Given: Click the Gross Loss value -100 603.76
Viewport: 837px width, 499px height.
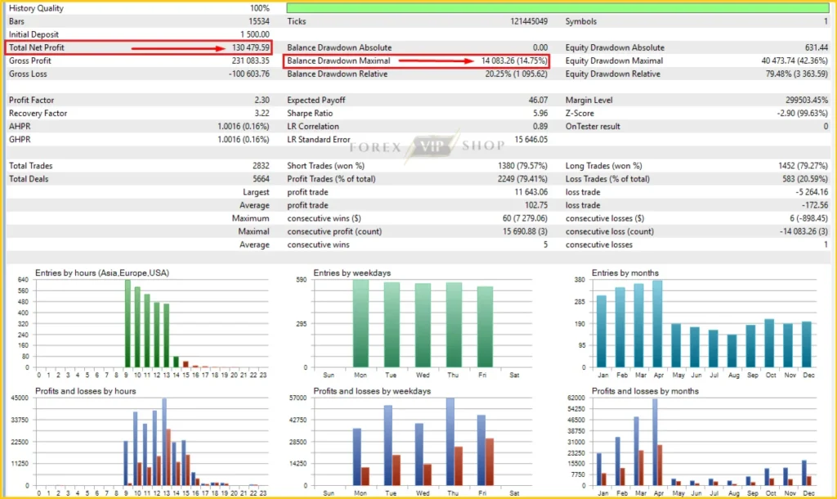Looking at the screenshot, I should 248,74.
